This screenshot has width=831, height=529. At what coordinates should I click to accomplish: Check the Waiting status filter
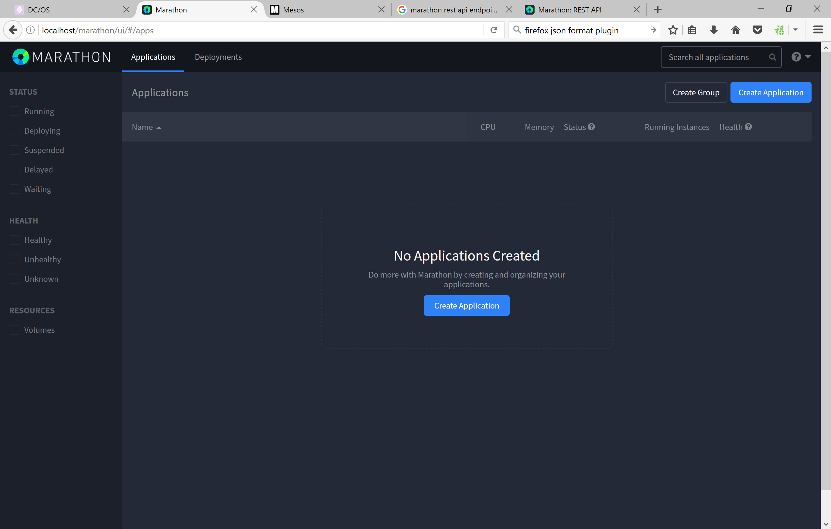coord(15,189)
